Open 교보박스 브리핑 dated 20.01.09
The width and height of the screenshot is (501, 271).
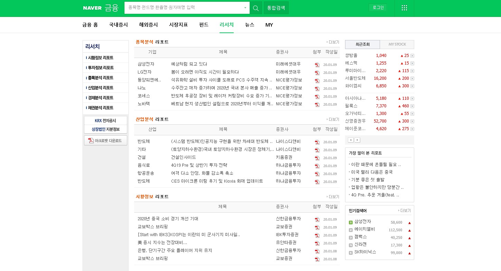tap(152, 227)
